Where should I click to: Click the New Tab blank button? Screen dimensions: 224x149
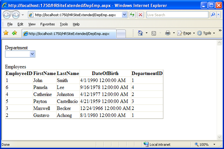121,34
